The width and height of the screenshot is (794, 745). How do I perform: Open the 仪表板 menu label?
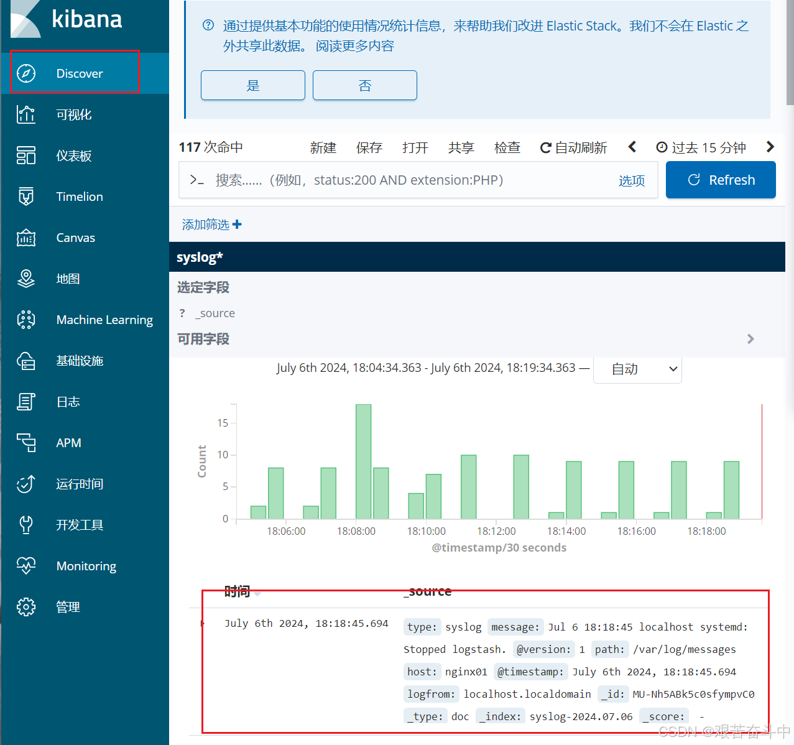click(74, 155)
